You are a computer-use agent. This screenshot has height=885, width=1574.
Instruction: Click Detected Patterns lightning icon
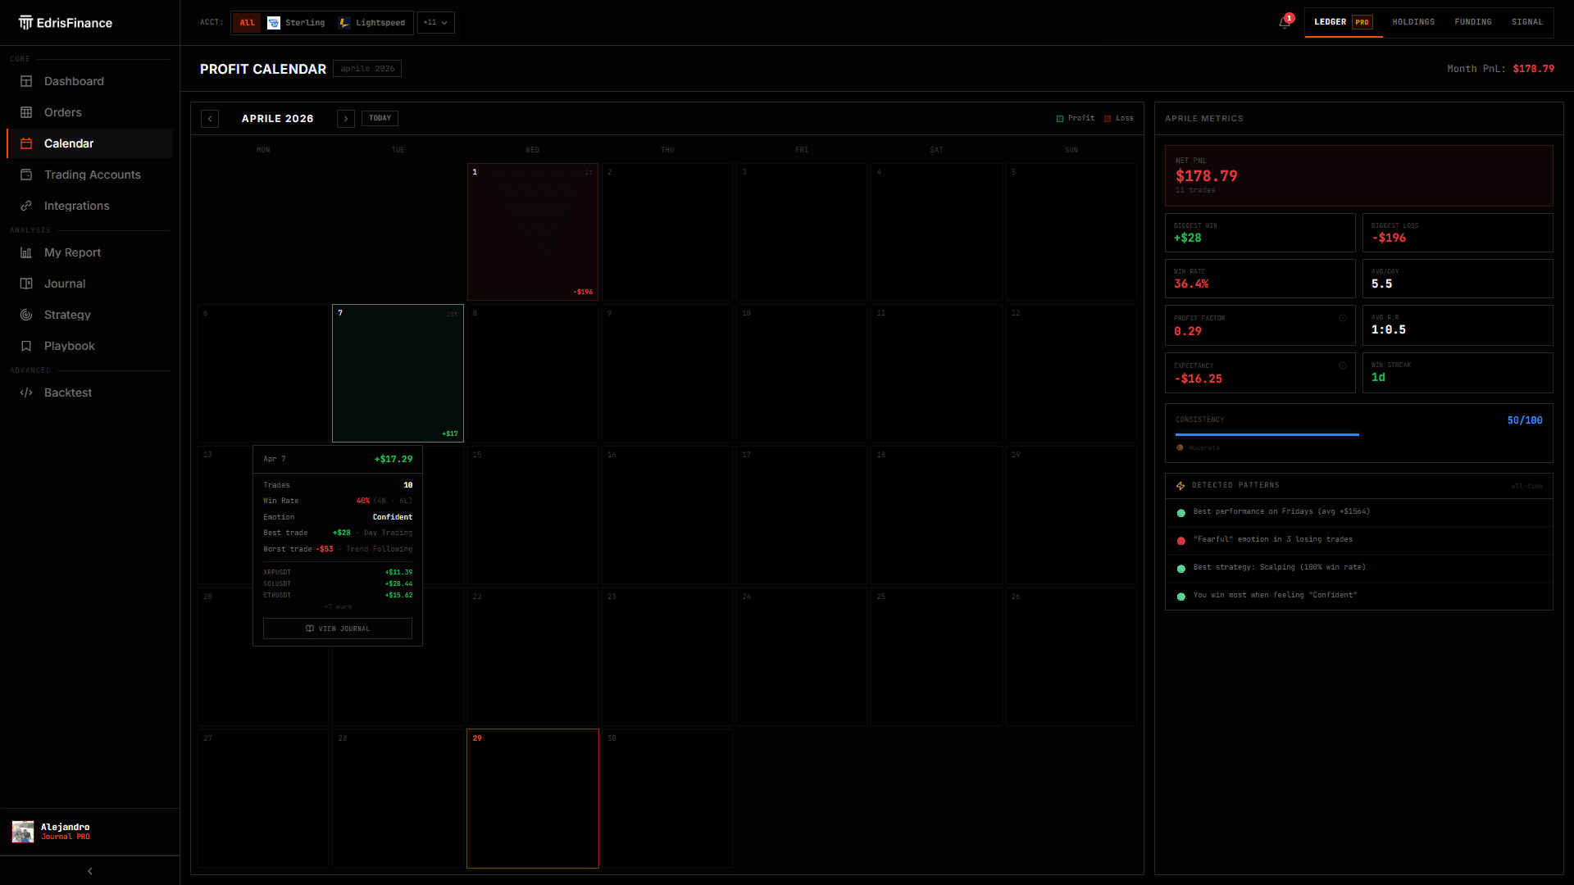point(1180,486)
